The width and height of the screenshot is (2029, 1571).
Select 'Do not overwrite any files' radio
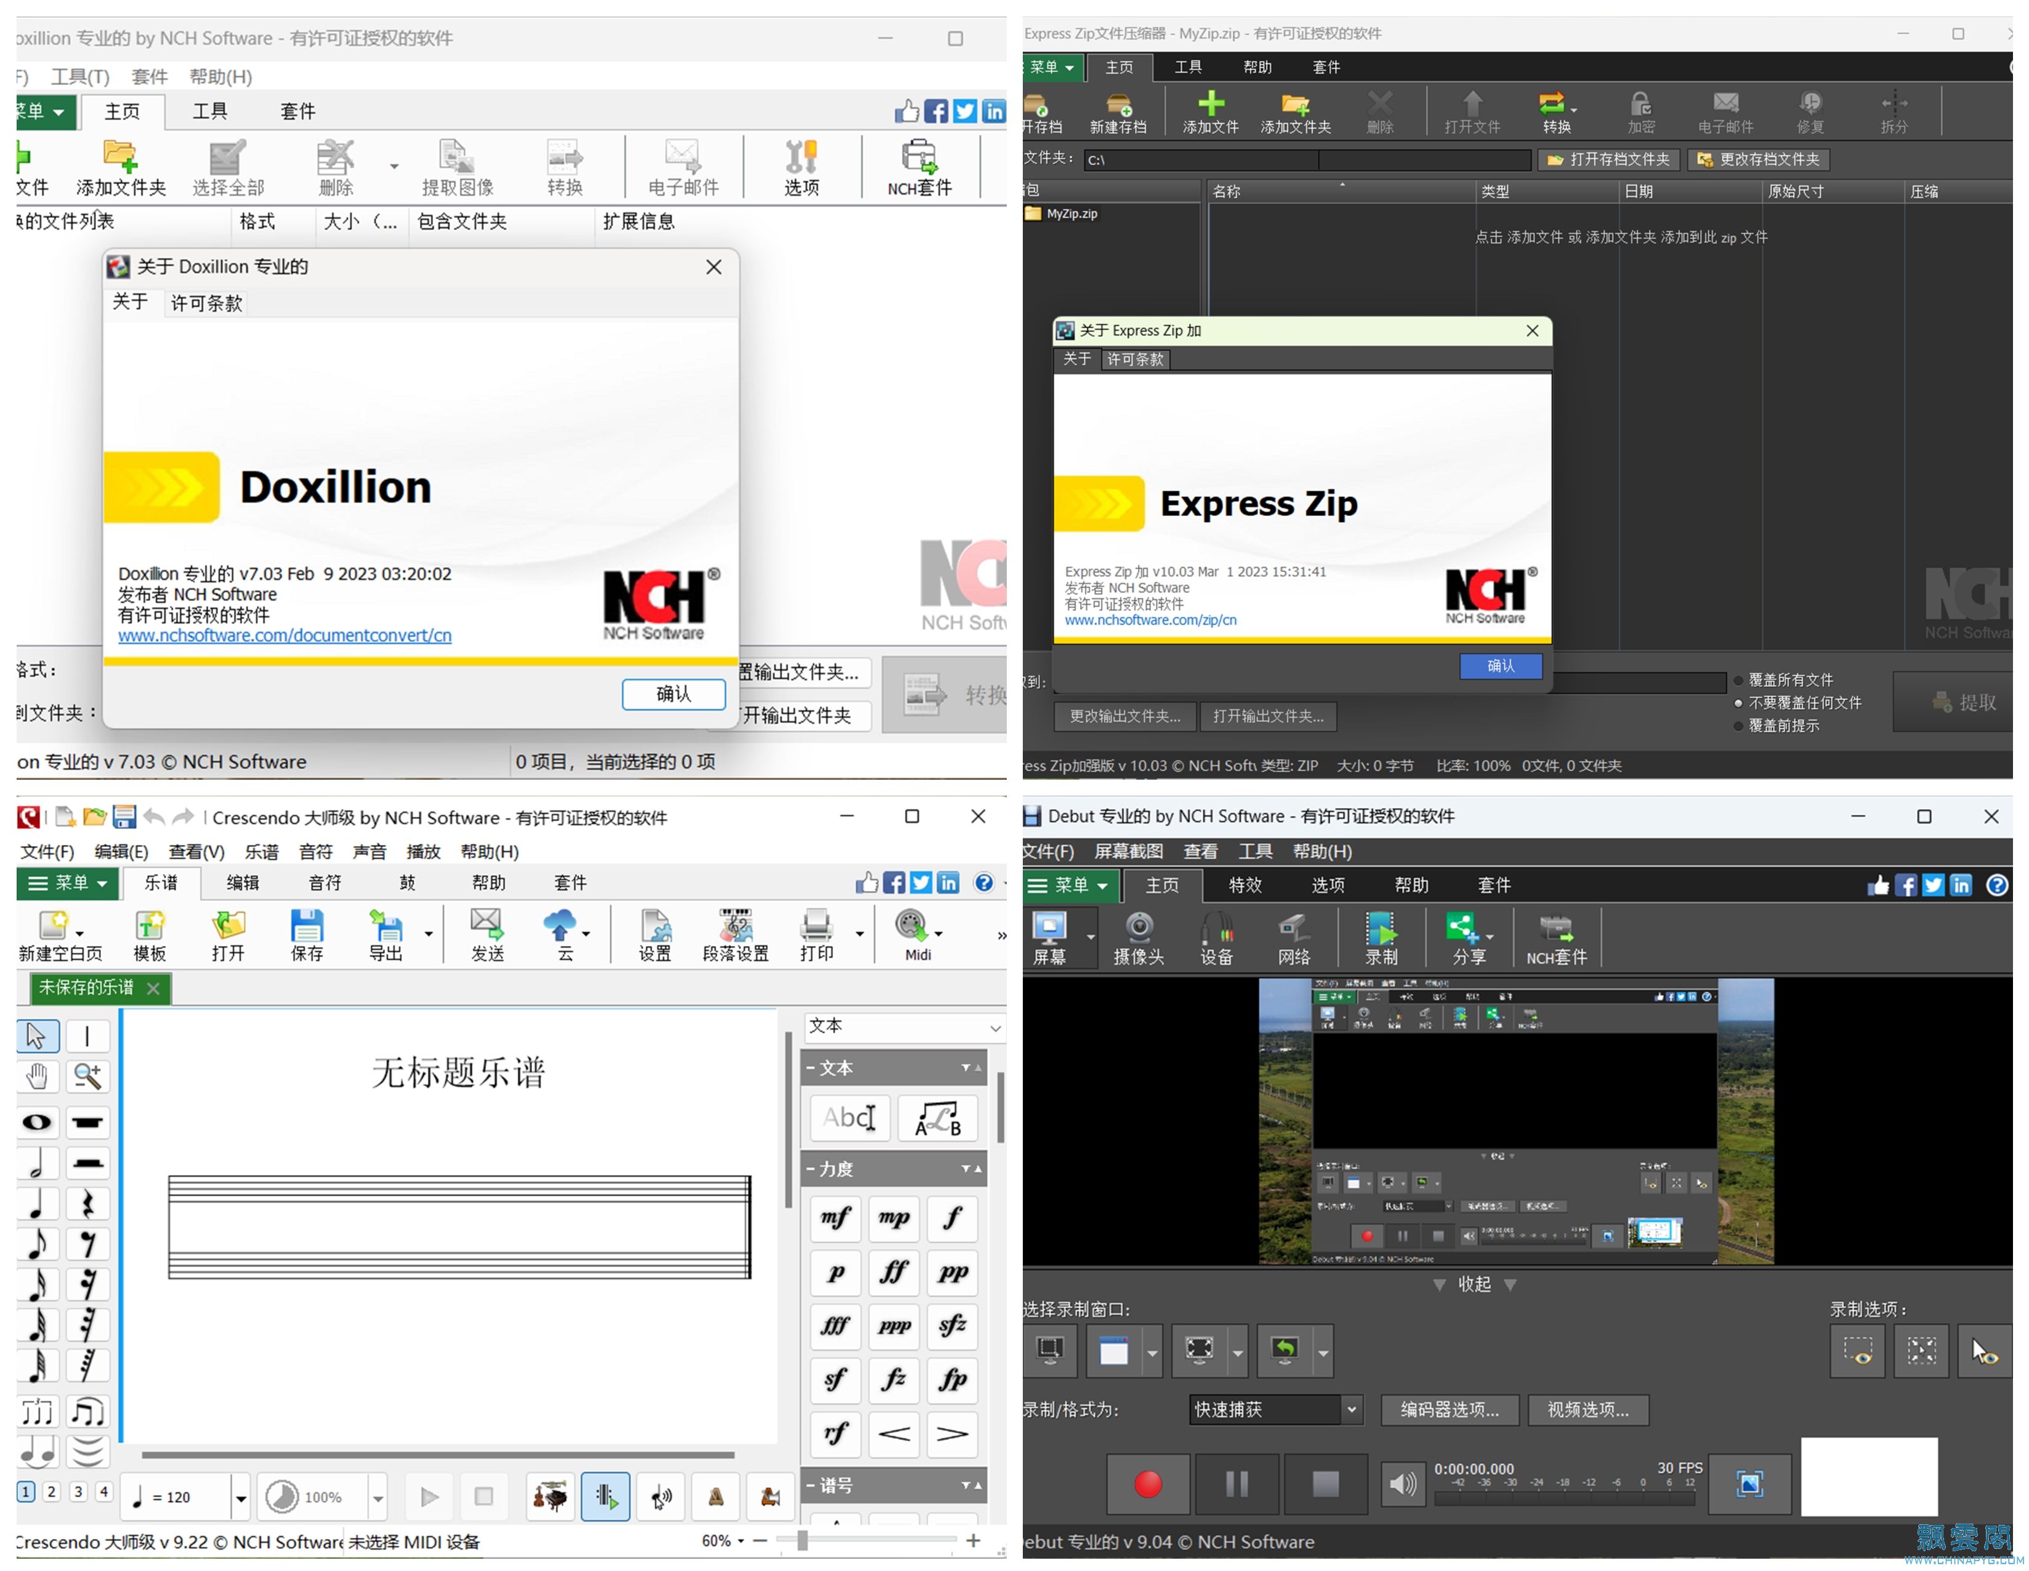tap(1738, 702)
